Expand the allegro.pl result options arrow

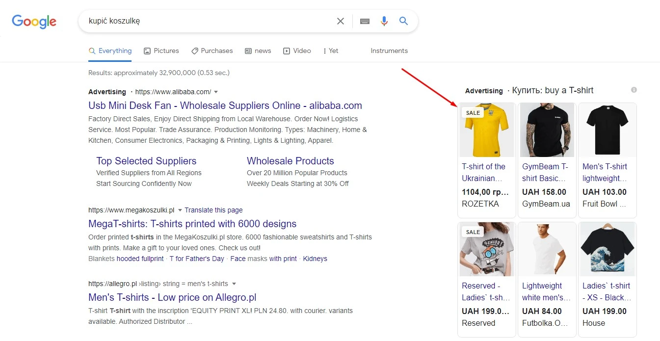pyautogui.click(x=234, y=283)
